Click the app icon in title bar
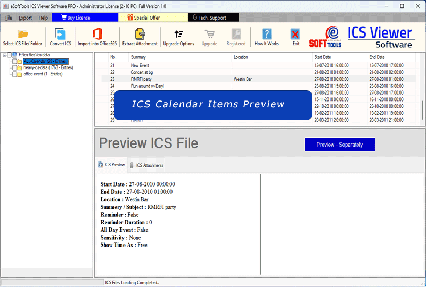The image size is (426, 287). [x=5, y=6]
